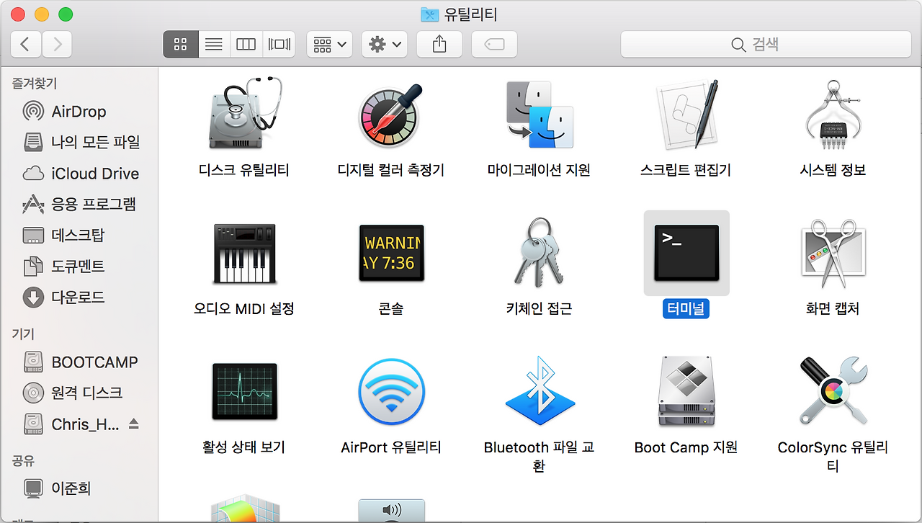Eject the Chris_H... disk
This screenshot has width=922, height=523.
coord(134,424)
